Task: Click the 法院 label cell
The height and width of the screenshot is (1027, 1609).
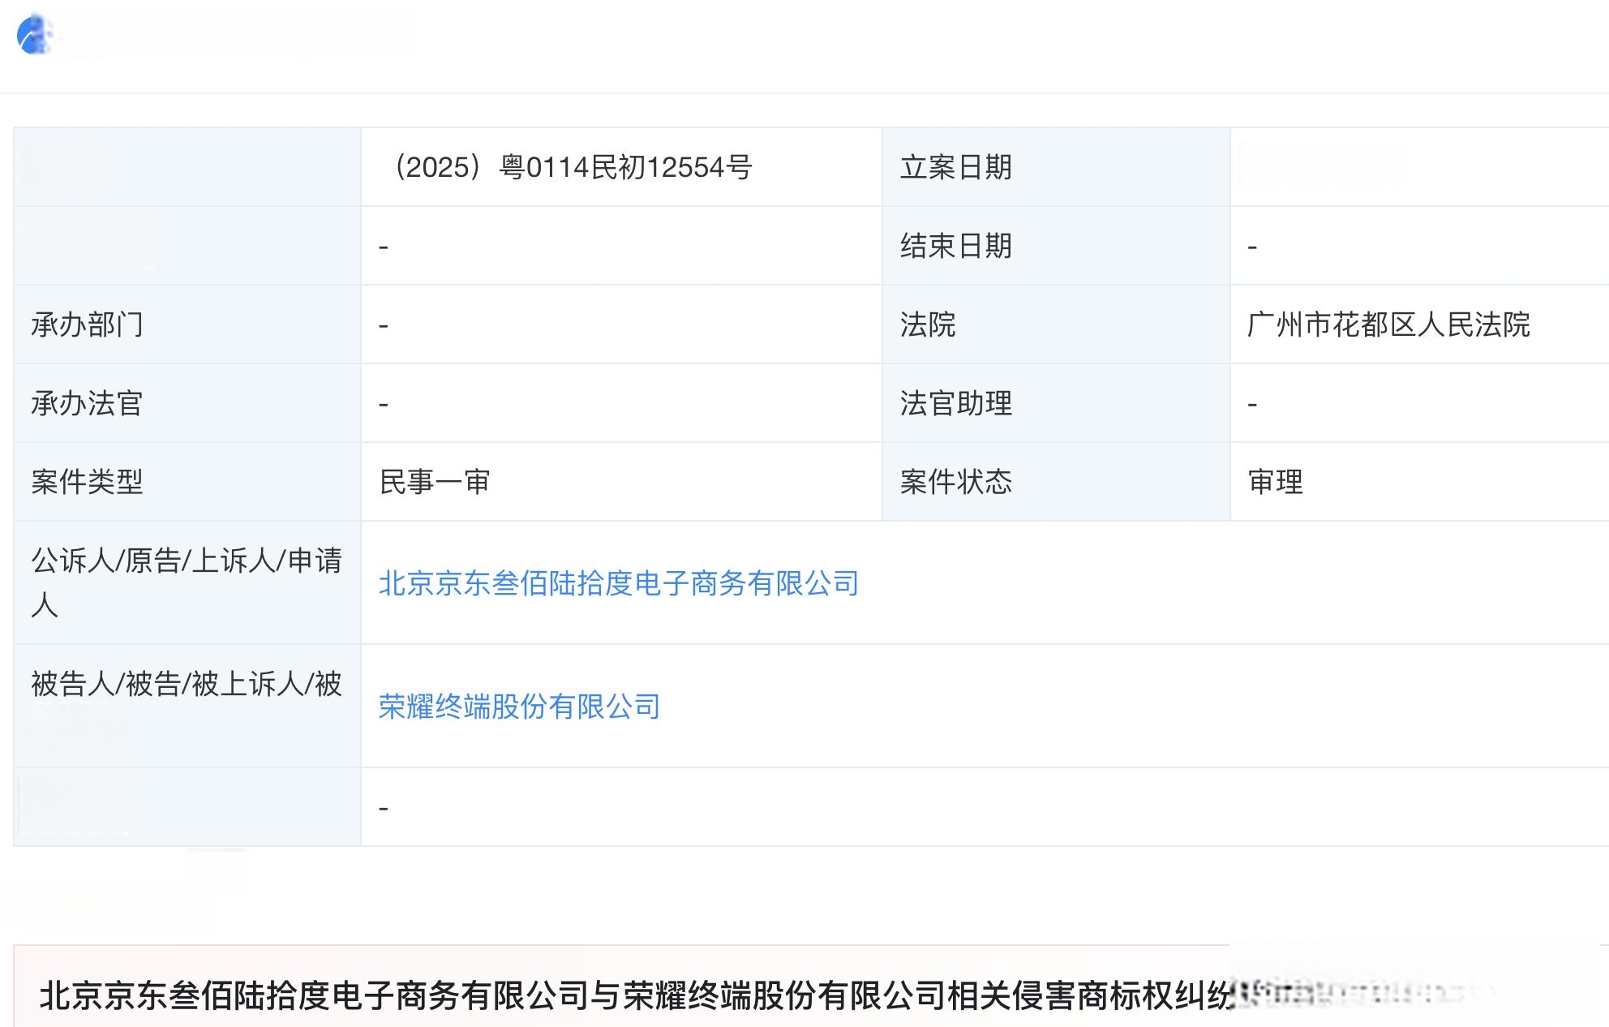Action: tap(1056, 324)
